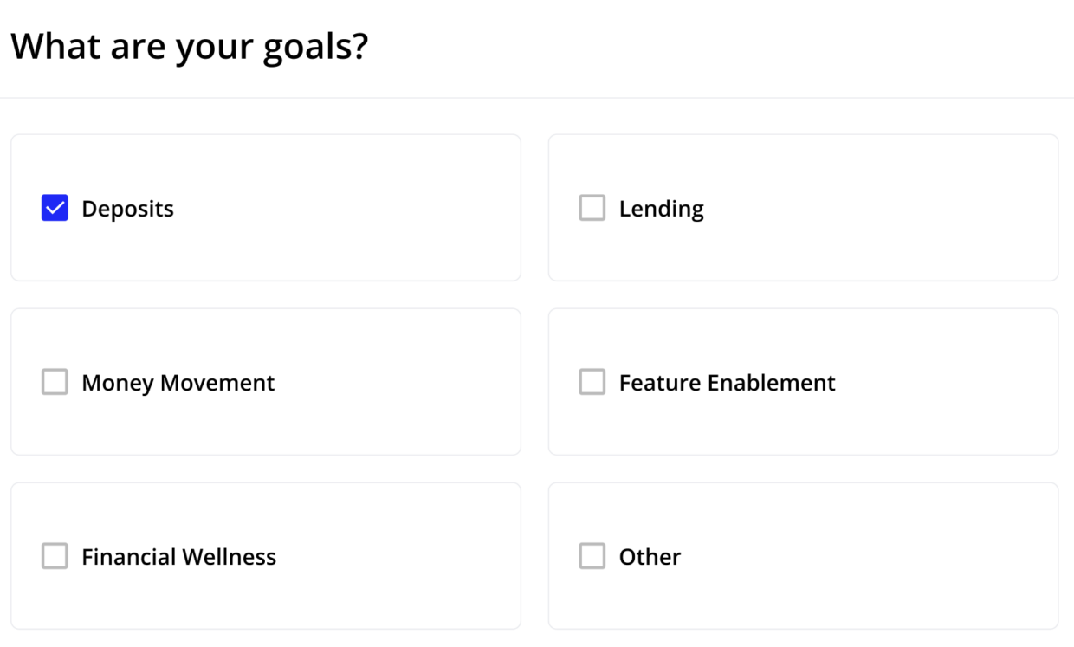Tick the Lending checkbox
This screenshot has width=1074, height=647.
[592, 208]
